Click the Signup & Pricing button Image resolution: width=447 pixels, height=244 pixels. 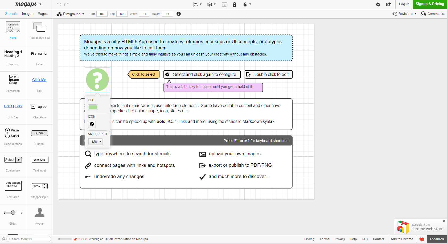(x=430, y=4)
